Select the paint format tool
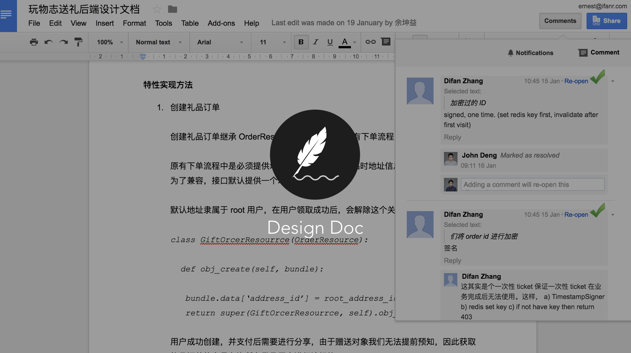This screenshot has height=353, width=631. pyautogui.click(x=78, y=42)
